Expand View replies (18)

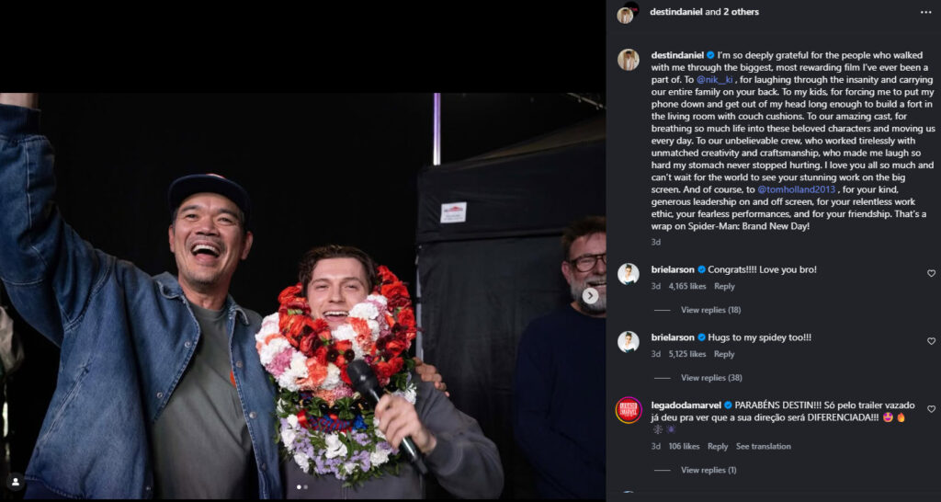pyautogui.click(x=710, y=310)
